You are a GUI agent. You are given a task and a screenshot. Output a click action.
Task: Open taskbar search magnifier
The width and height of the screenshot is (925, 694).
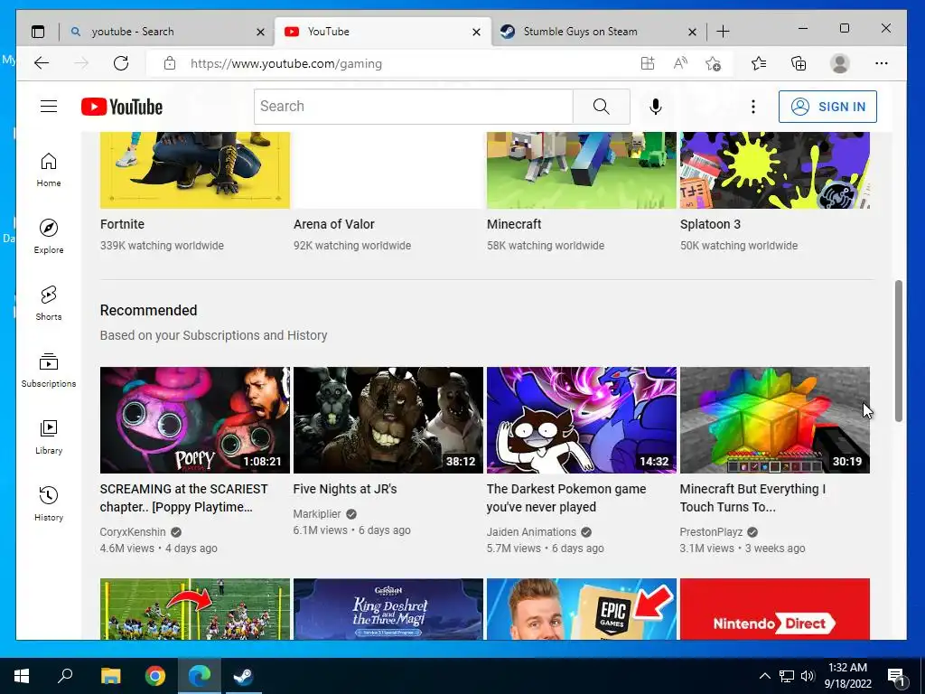(65, 676)
